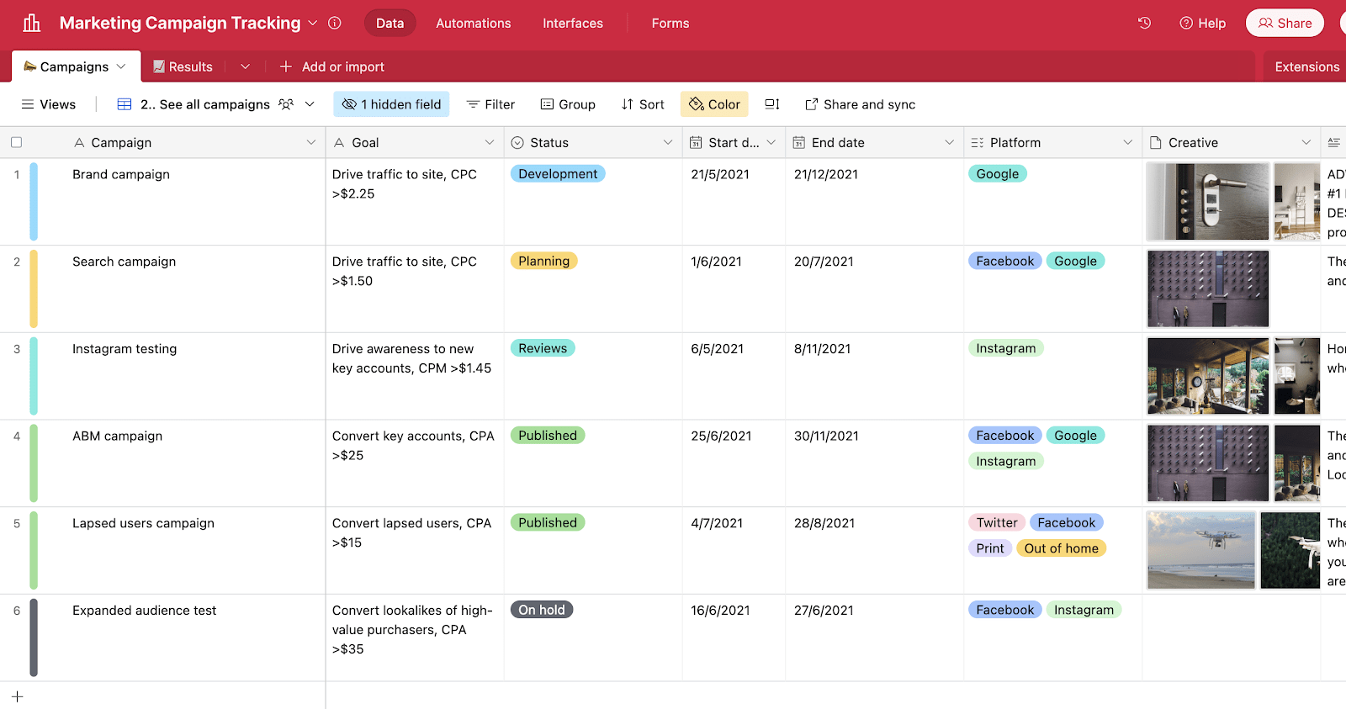Click the Sort arrows tool
The image size is (1346, 709).
643,104
